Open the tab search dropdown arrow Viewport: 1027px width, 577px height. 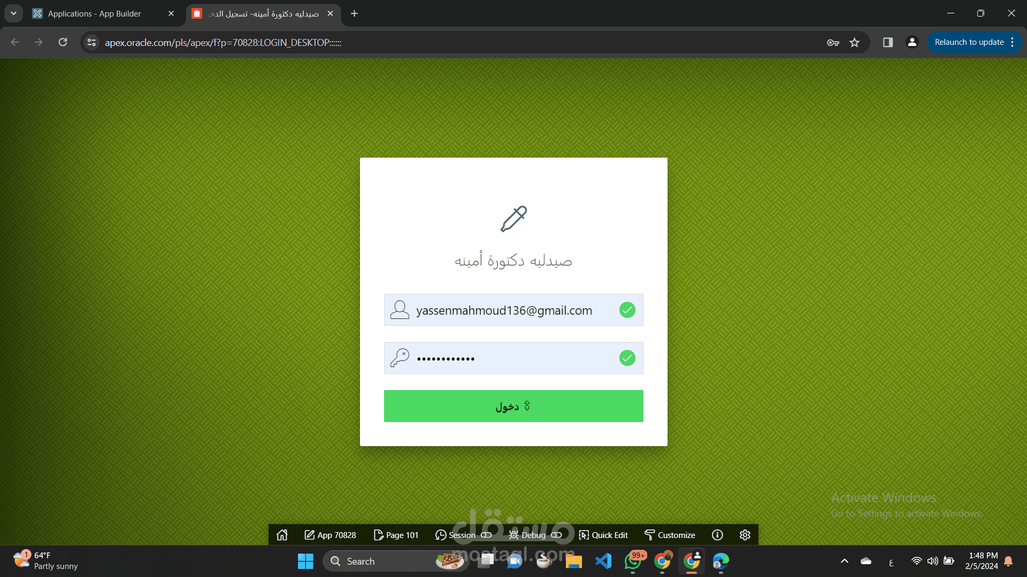coord(13,13)
